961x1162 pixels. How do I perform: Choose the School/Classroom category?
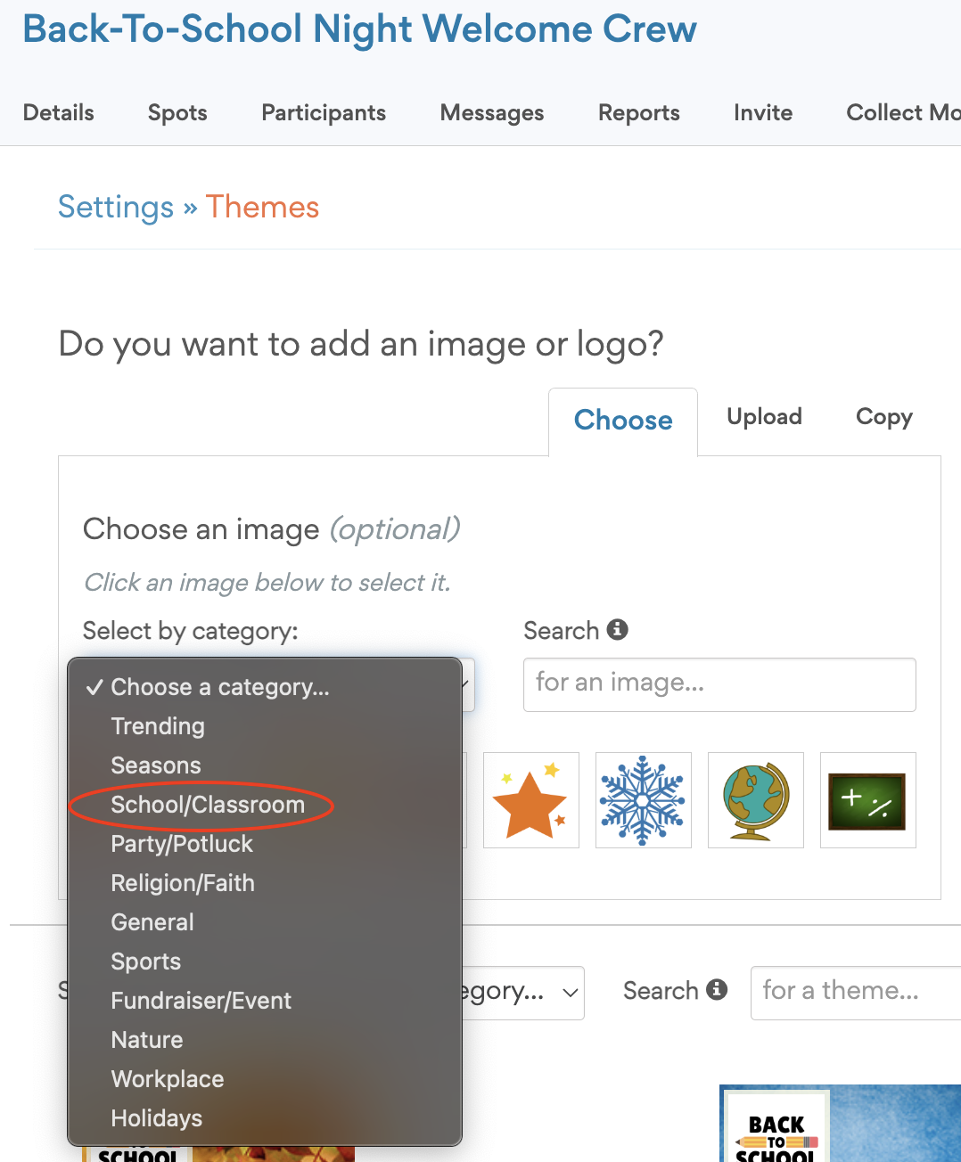tap(207, 804)
